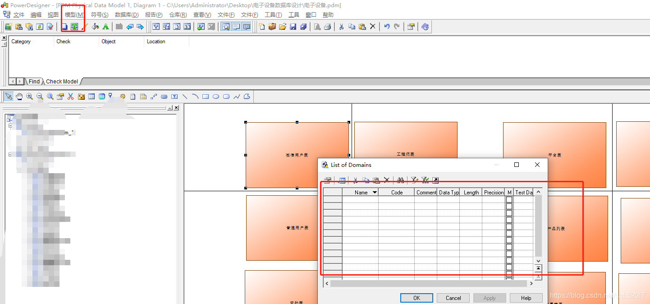Select the Ellipse shape tool
The width and height of the screenshot is (650, 304).
216,97
